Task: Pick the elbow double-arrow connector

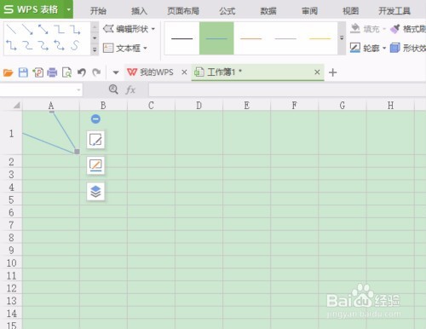Action: 11,45
